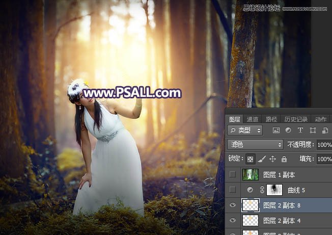Click the 曲线 5 curves adjustment icon

(250, 190)
